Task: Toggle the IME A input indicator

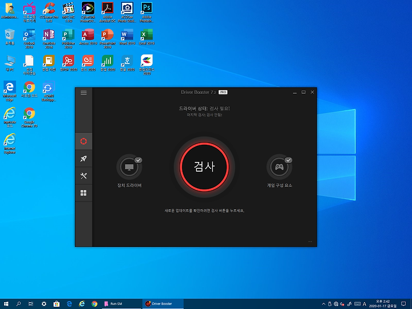Action: pos(365,304)
